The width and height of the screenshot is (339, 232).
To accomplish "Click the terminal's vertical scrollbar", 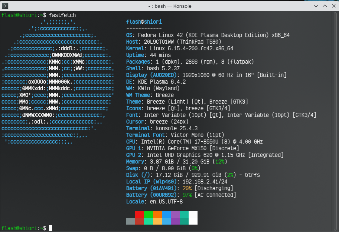I will click(335, 121).
